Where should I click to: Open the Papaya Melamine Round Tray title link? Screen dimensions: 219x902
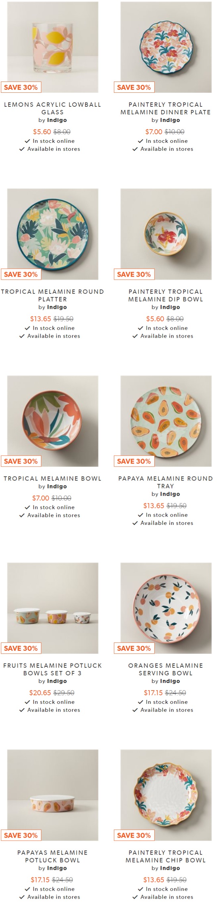[x=166, y=482]
